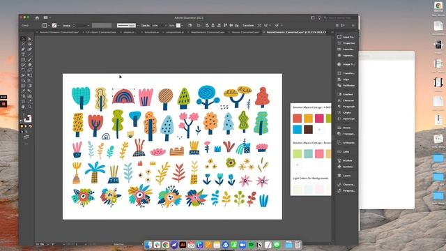Open the Asset Export panel
This screenshot has width=446, height=251.
pos(346,37)
